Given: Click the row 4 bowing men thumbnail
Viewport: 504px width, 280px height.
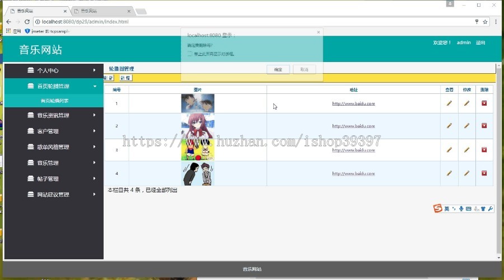Looking at the screenshot, I should 198,173.
